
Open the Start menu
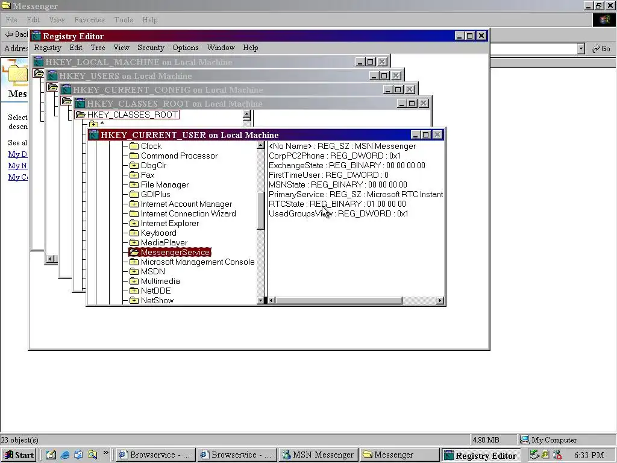click(19, 455)
